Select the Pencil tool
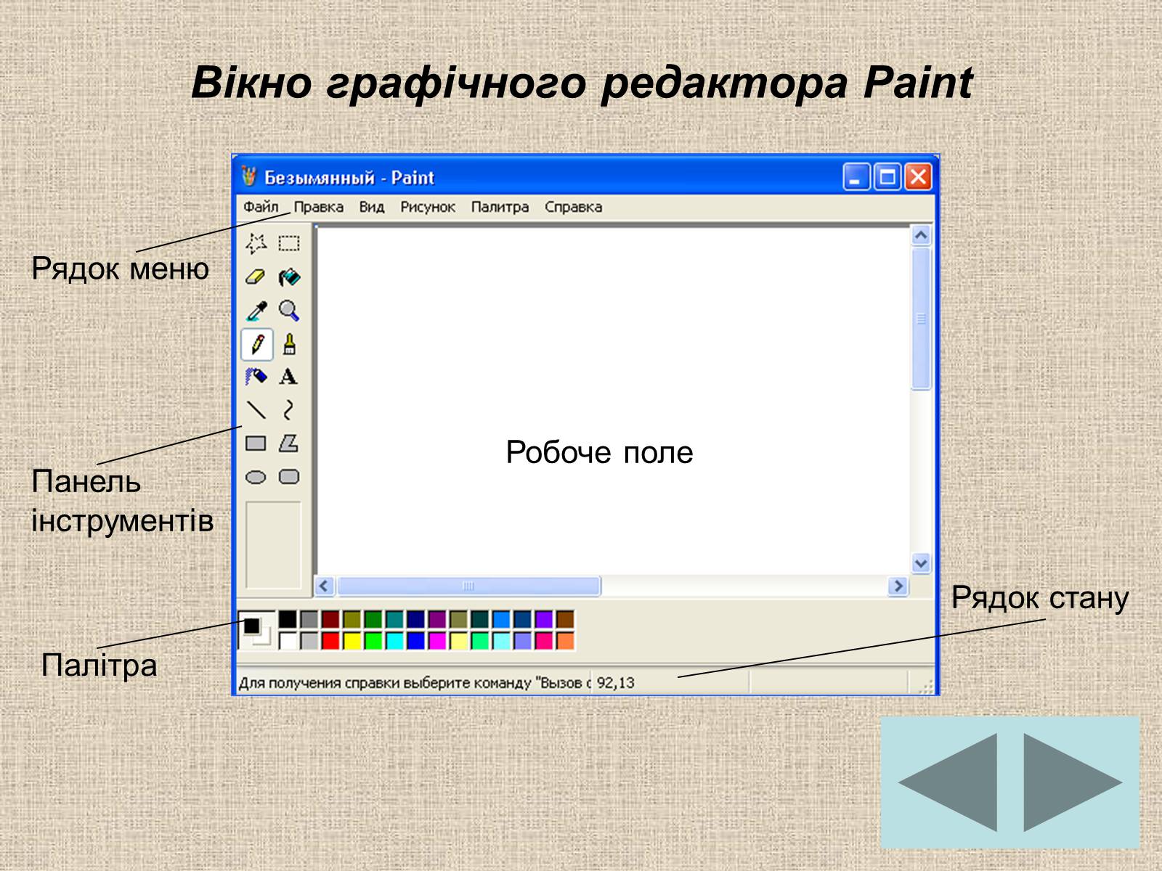The height and width of the screenshot is (871, 1162). (257, 344)
